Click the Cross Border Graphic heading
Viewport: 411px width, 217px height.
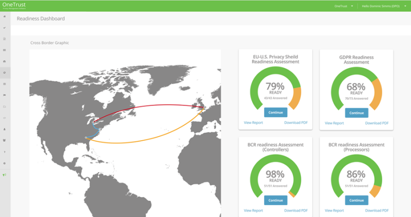click(x=49, y=43)
